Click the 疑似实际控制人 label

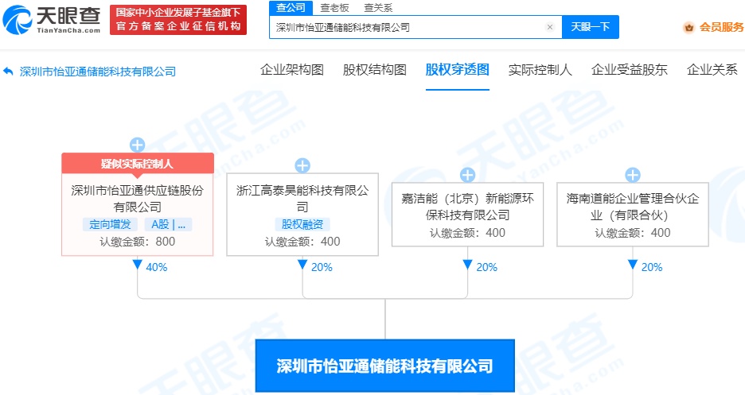pyautogui.click(x=138, y=164)
